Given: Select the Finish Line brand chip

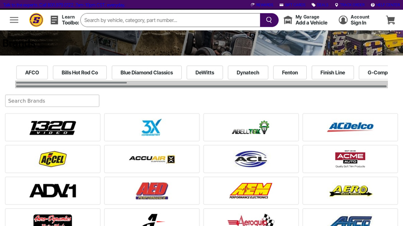Looking at the screenshot, I should click(x=332, y=72).
